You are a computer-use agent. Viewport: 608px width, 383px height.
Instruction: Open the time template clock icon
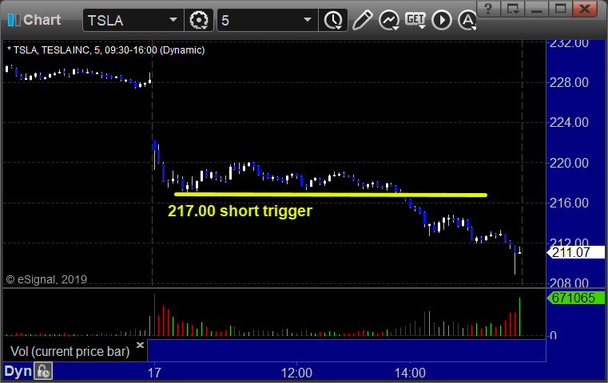[x=333, y=20]
